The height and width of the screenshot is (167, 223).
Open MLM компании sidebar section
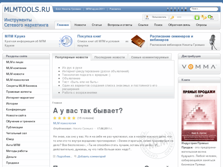(26, 68)
